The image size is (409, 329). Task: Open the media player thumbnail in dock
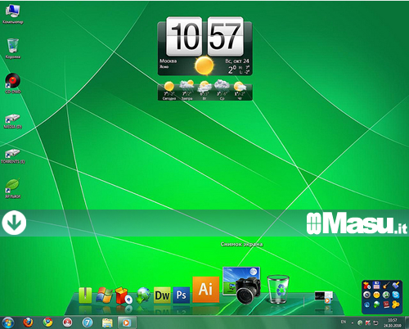point(324,297)
